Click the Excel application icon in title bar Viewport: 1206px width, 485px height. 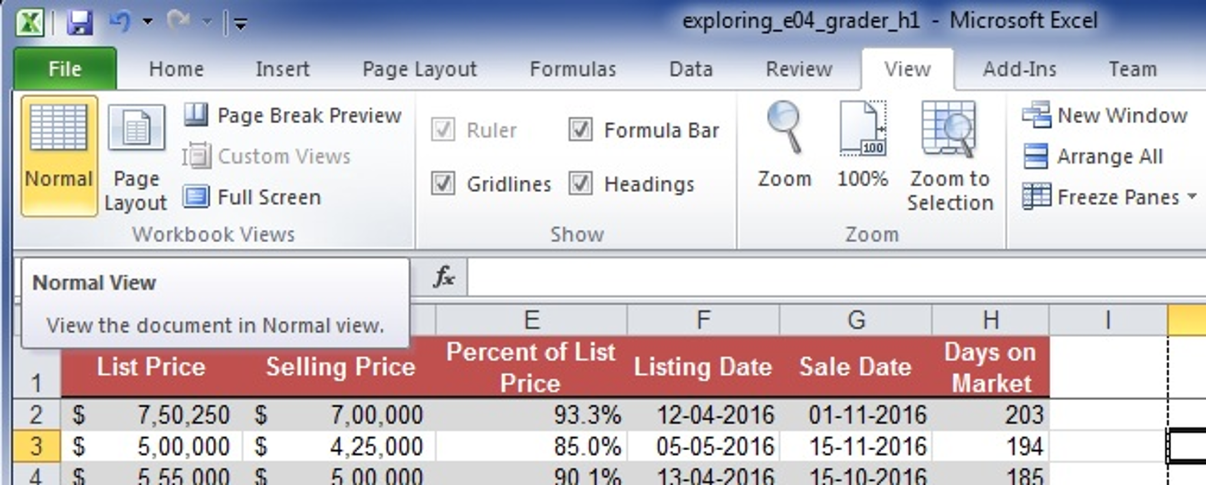coord(29,23)
